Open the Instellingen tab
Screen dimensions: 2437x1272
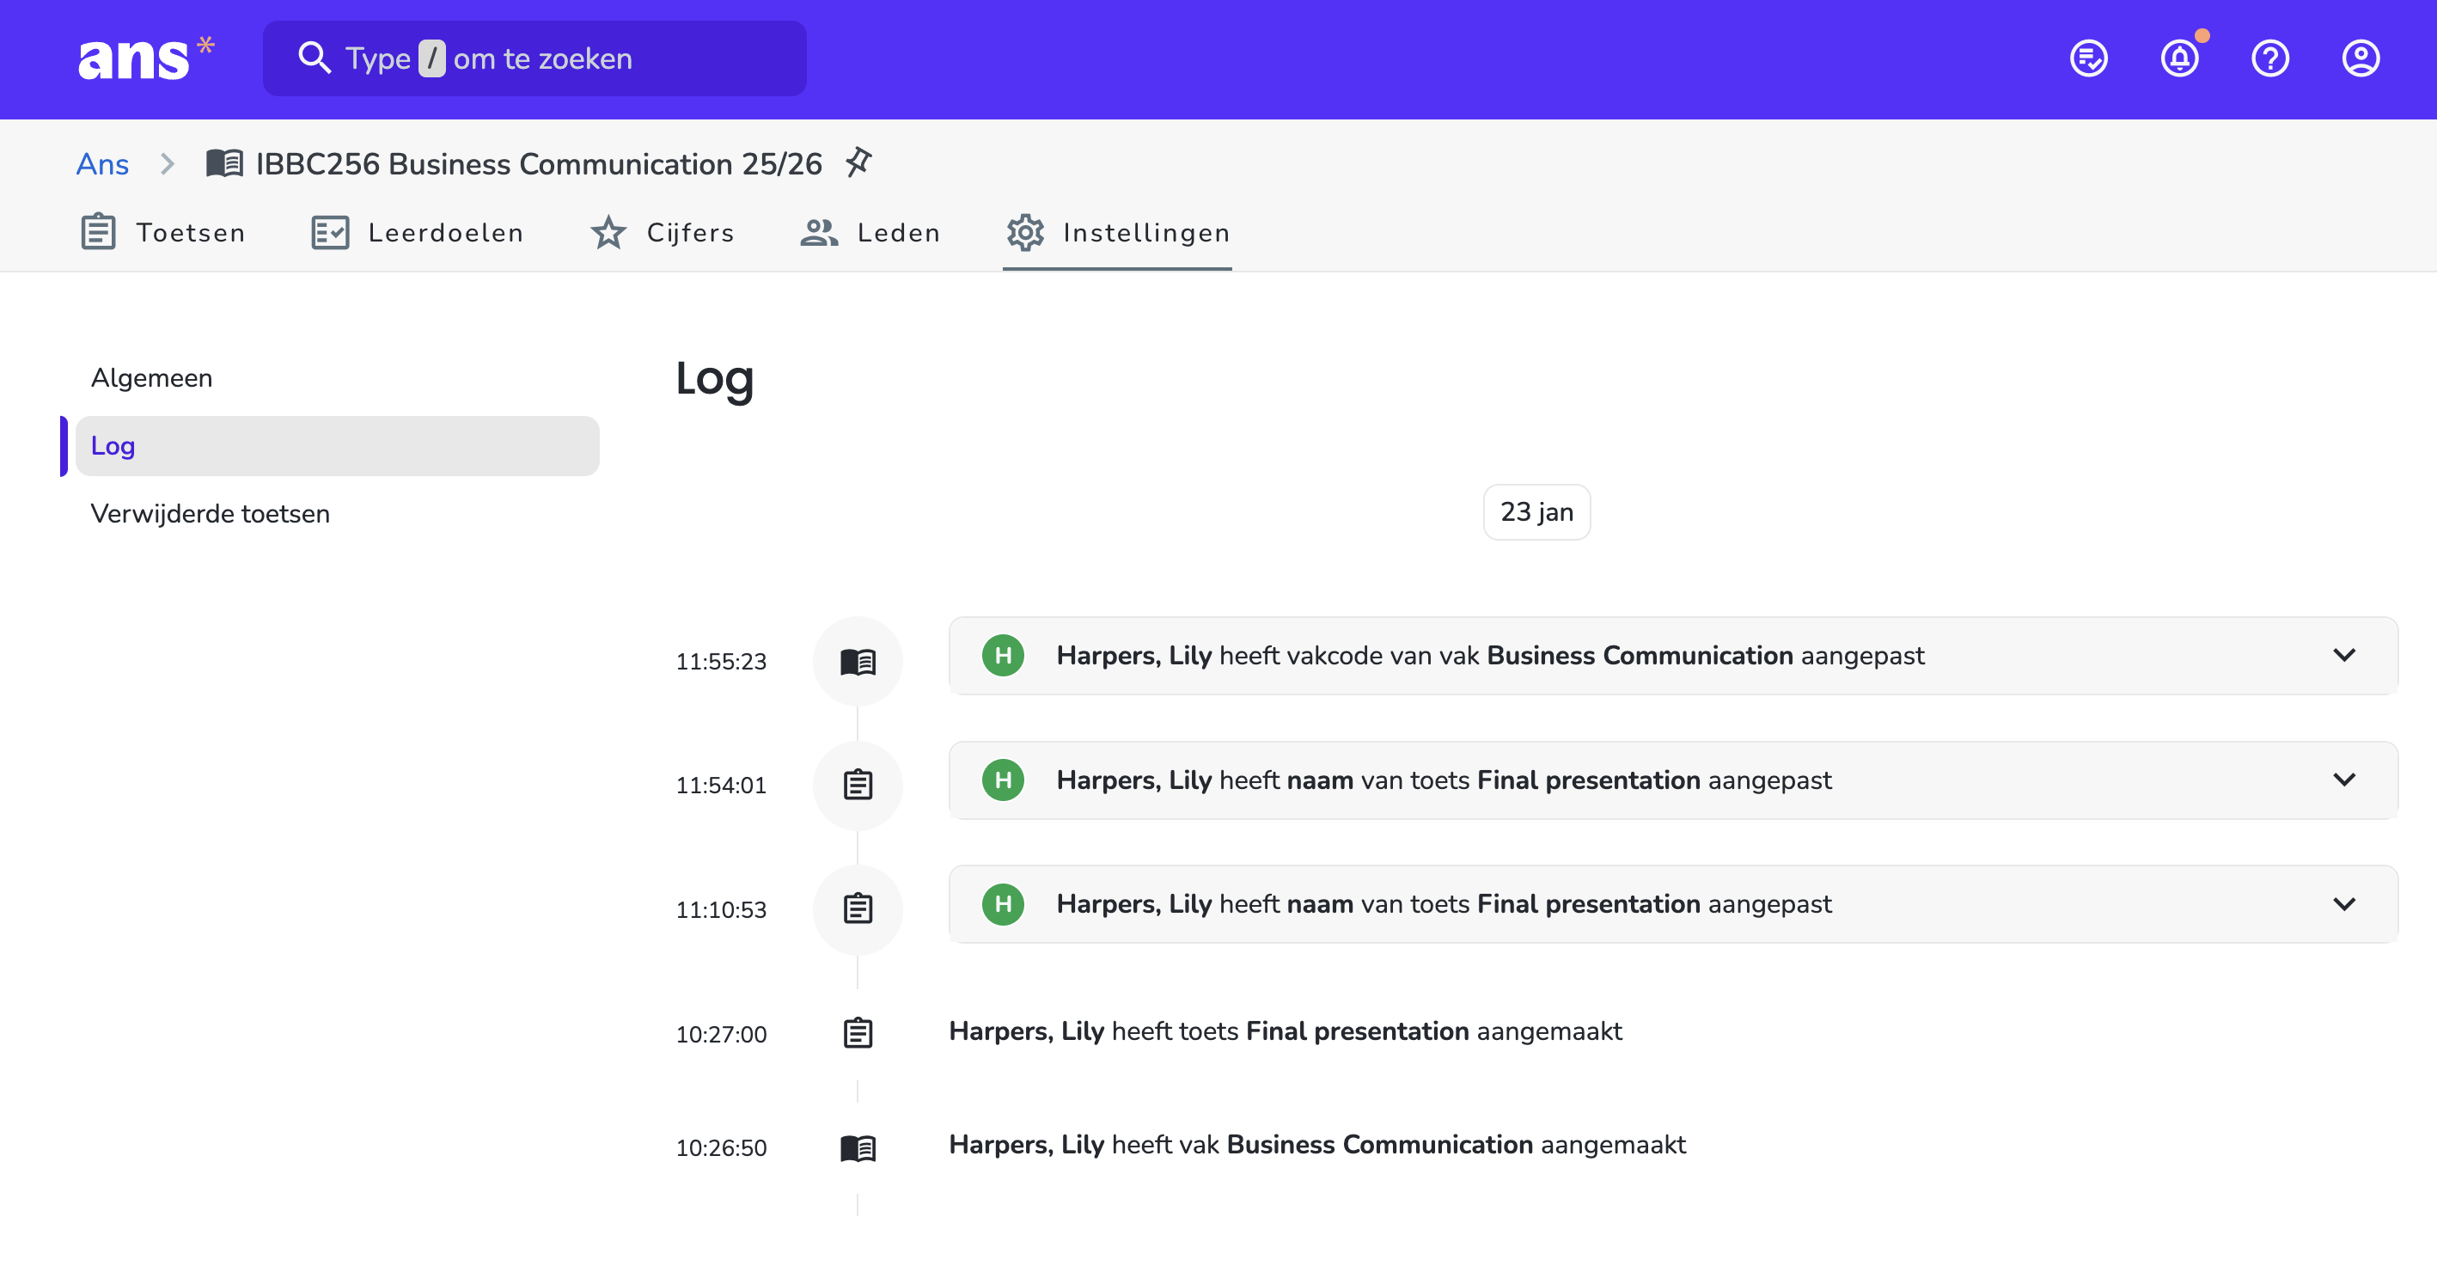(1117, 233)
